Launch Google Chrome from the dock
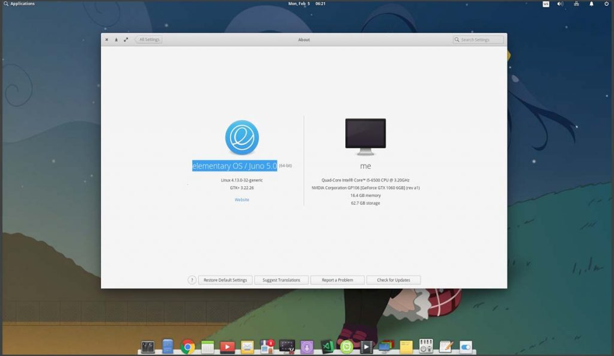614x356 pixels. pyautogui.click(x=187, y=346)
